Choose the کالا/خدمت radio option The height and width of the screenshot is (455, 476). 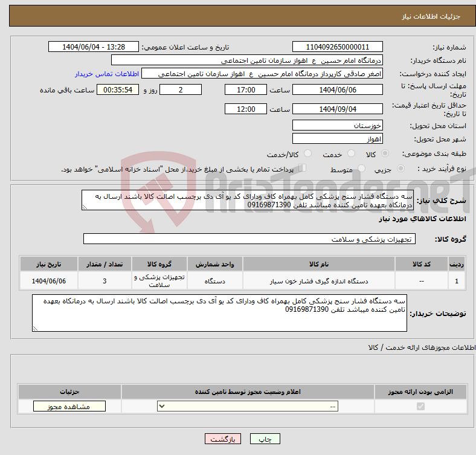[307, 155]
